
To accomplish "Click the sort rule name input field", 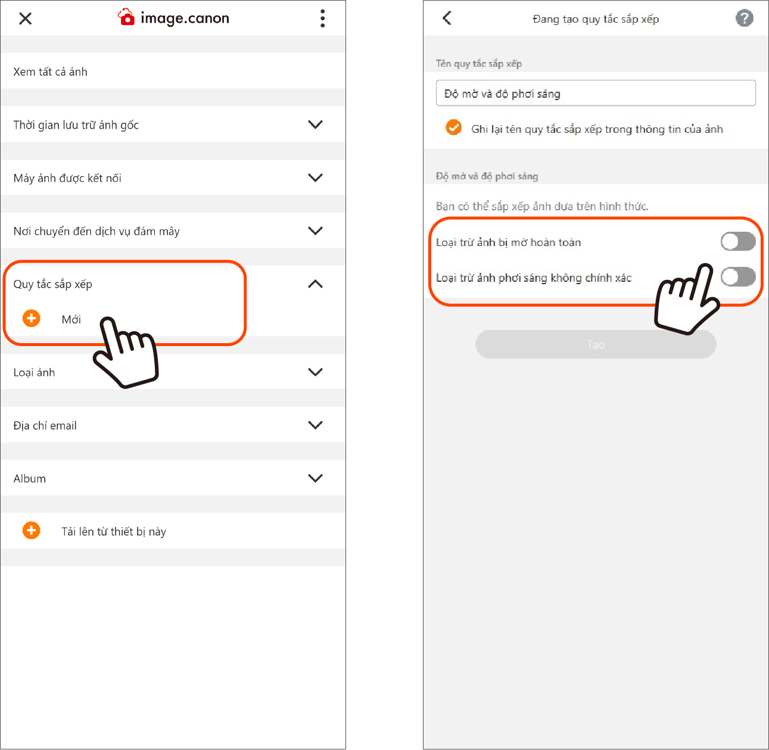I will 596,93.
